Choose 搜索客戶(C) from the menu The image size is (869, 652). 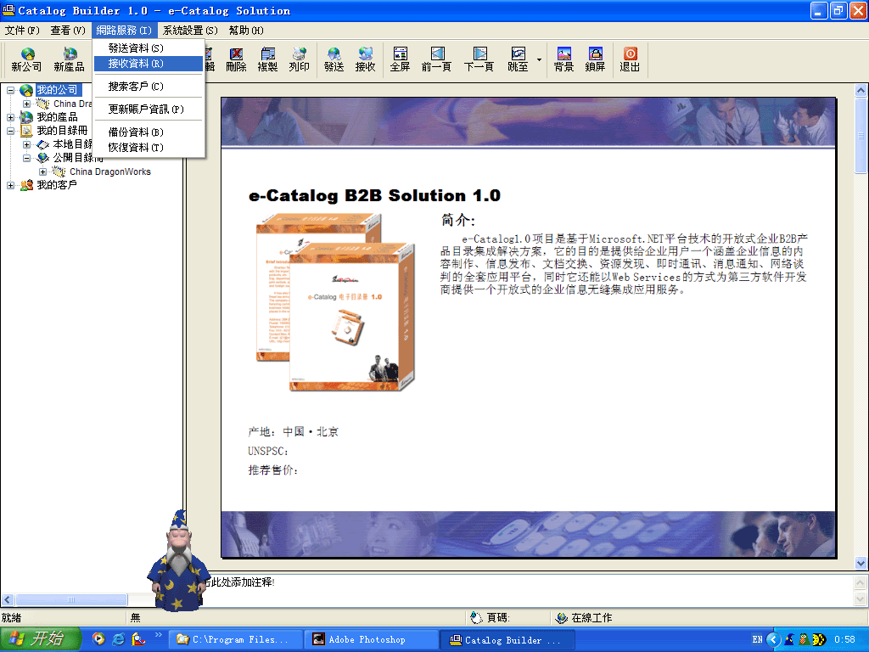pos(149,87)
